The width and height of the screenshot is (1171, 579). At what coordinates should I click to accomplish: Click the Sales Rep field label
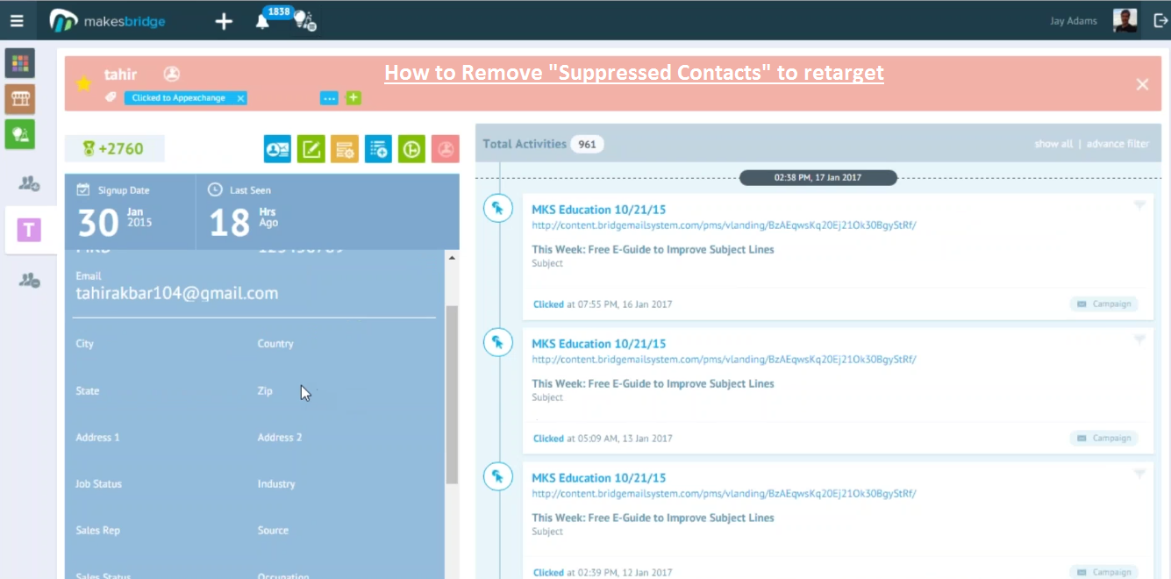tap(98, 531)
